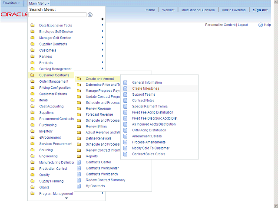Click the document icon beside Contracts Center
The width and height of the screenshot is (278, 208).
click(79, 162)
